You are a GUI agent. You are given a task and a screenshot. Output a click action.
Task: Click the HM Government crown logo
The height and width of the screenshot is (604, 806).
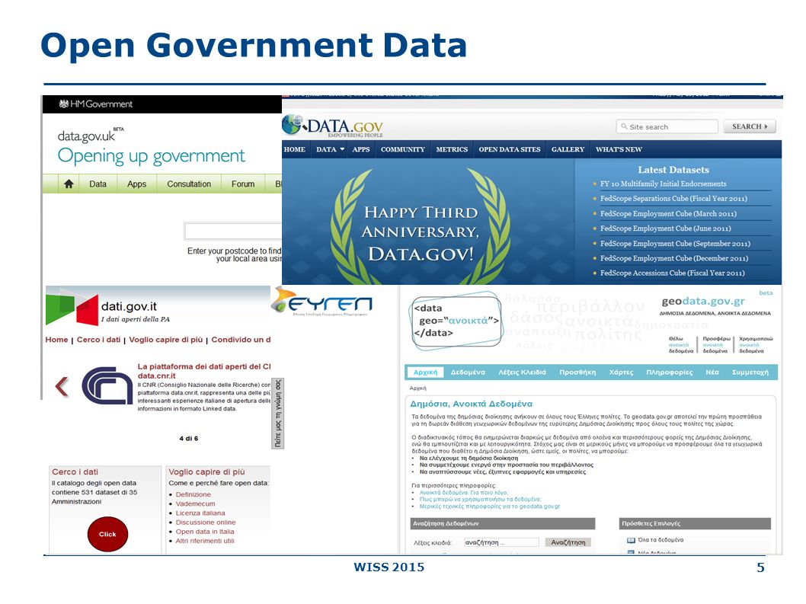tap(64, 104)
